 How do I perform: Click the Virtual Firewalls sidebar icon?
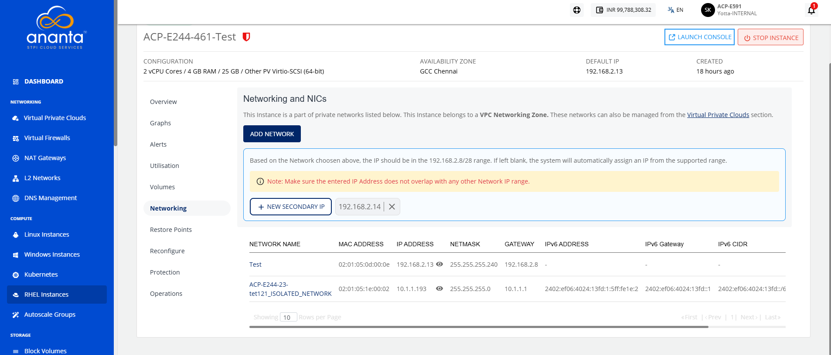[16, 138]
